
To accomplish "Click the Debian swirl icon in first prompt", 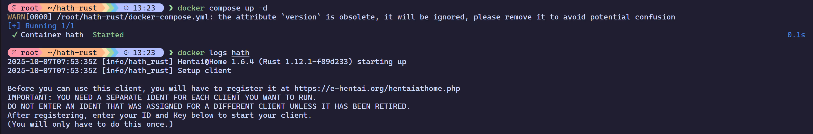I will point(14,8).
